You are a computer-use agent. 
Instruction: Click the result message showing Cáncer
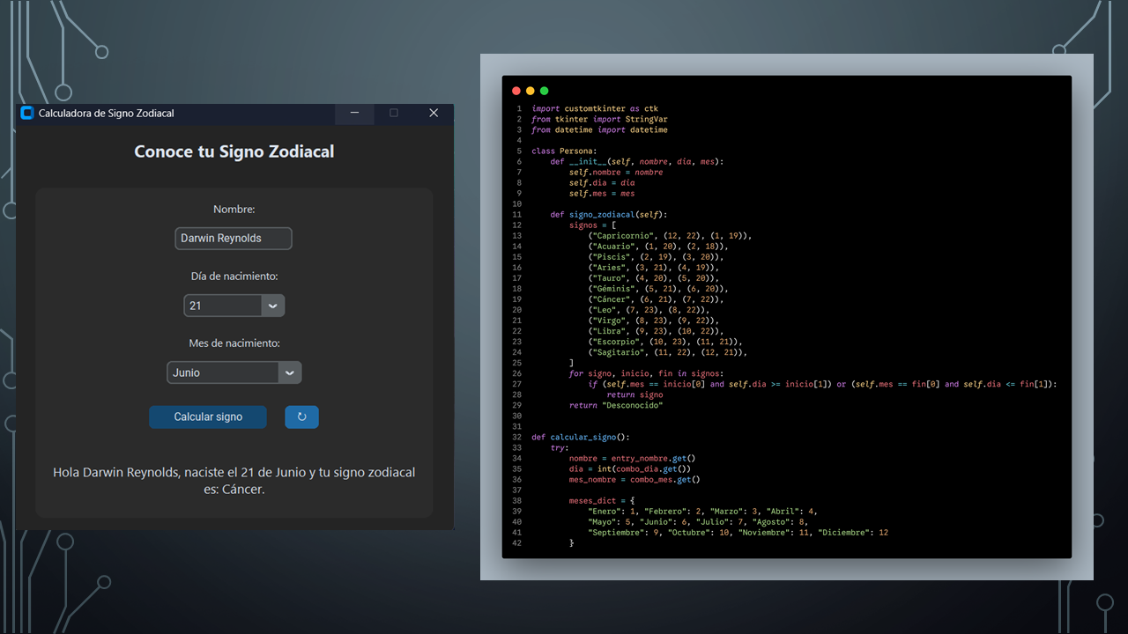tap(234, 481)
